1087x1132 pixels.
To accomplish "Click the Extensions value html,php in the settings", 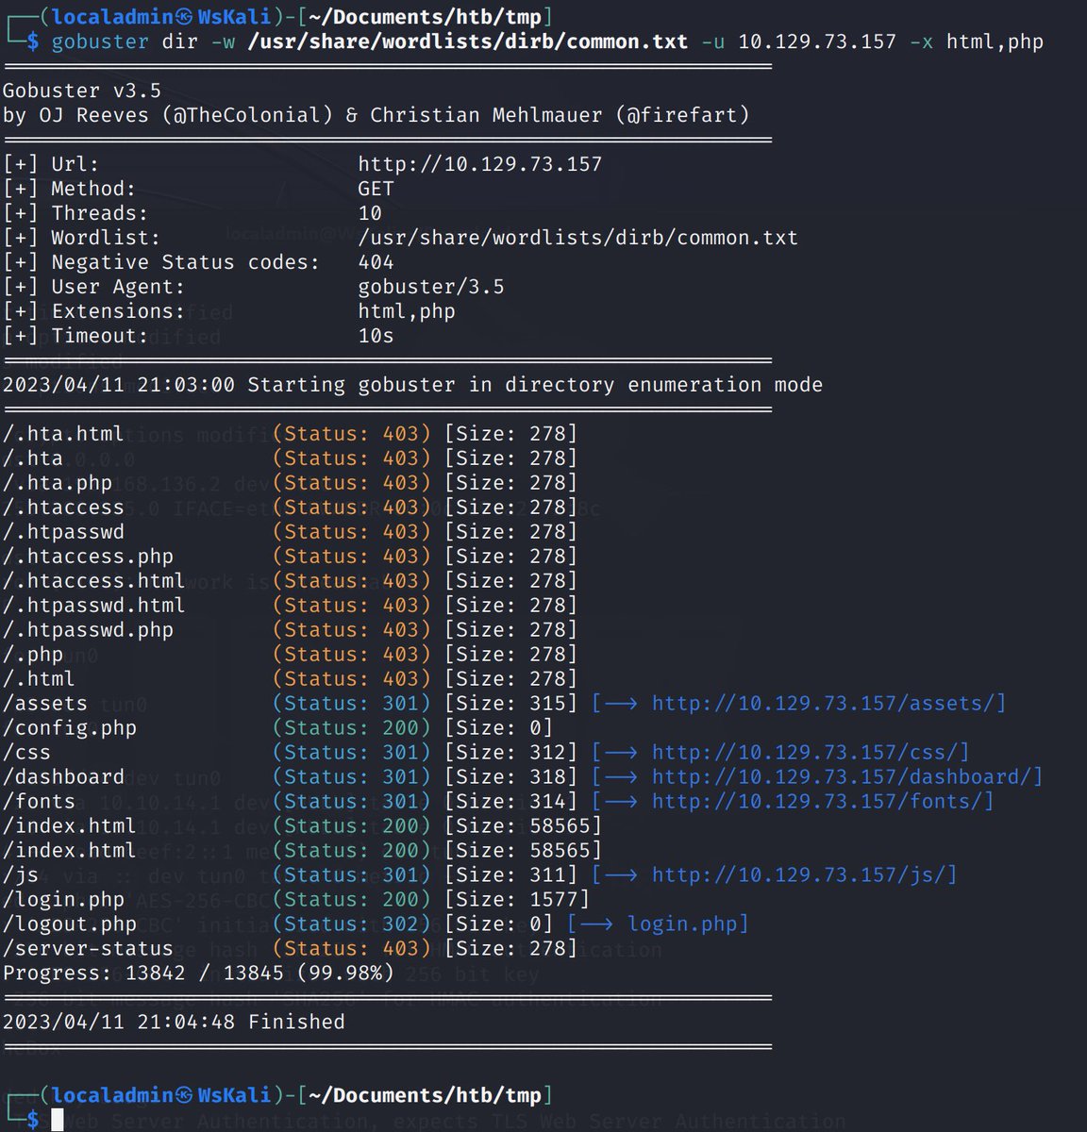I will pos(407,311).
